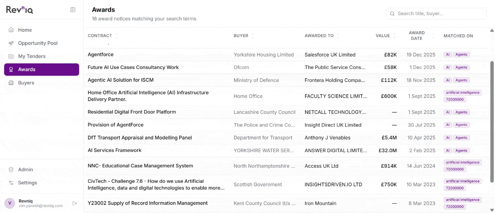
Task: Click the £600K value cell
Action: pyautogui.click(x=389, y=96)
